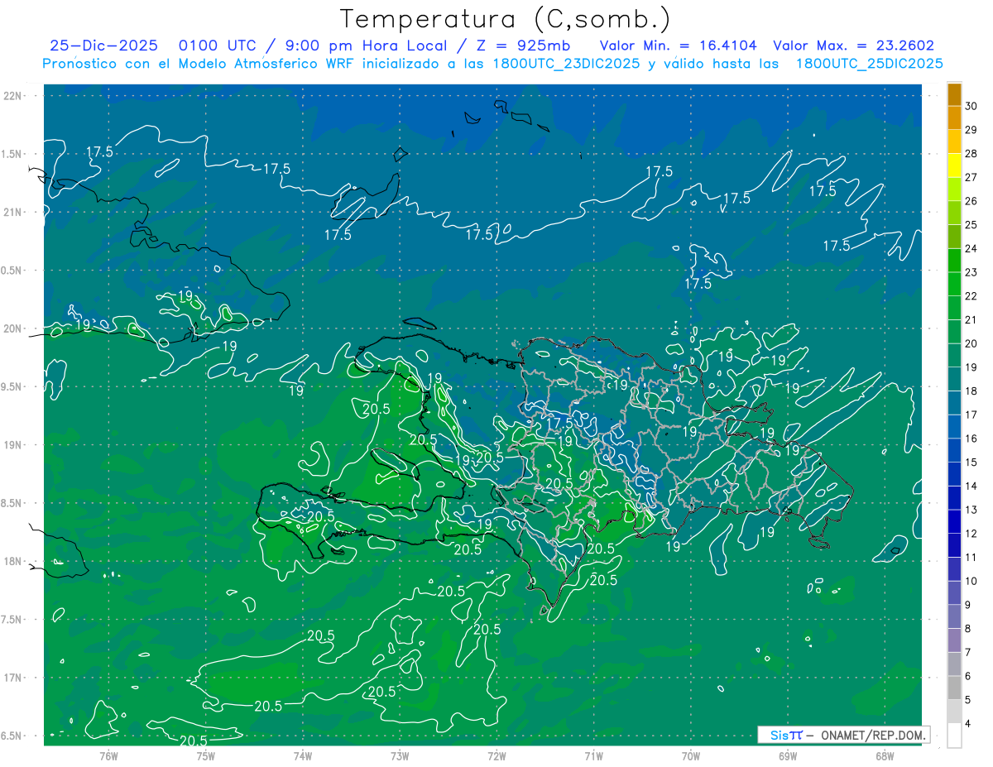
Task: Click the white swatch at the legend bottom
Action: point(955,736)
